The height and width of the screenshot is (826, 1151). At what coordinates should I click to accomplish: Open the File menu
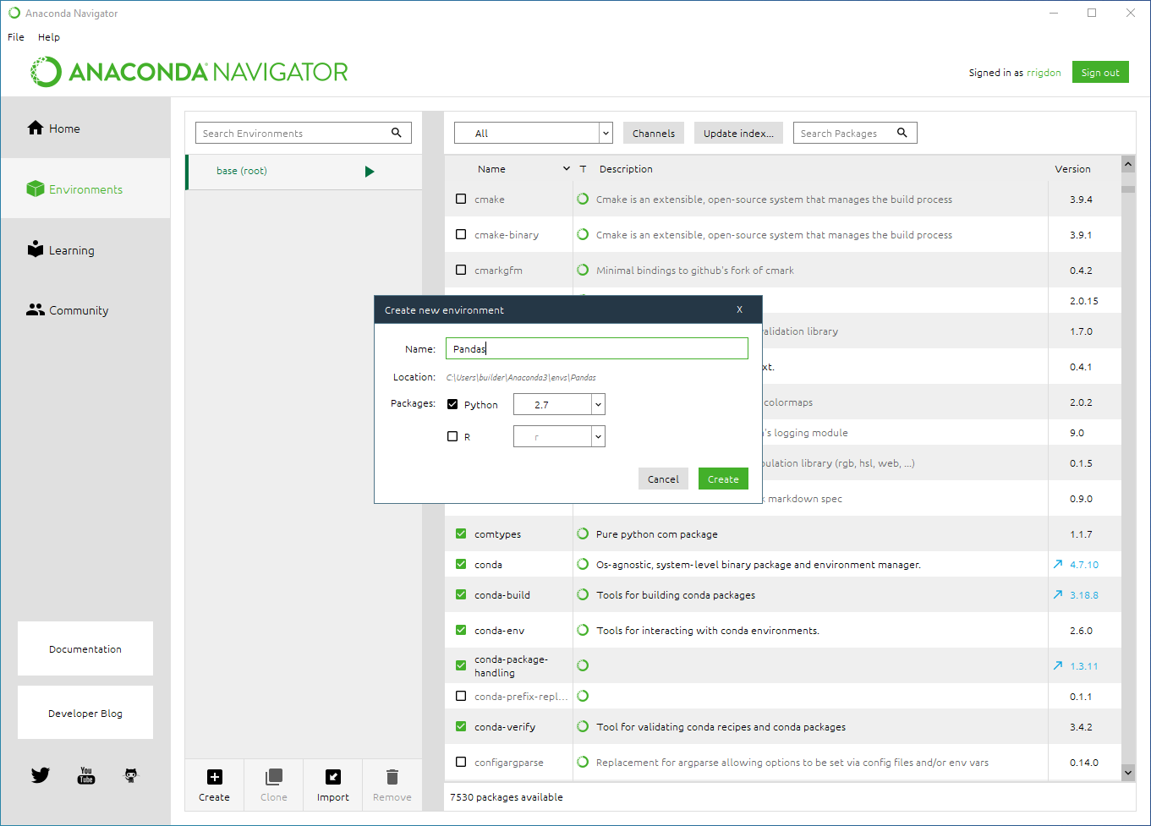pyautogui.click(x=16, y=37)
